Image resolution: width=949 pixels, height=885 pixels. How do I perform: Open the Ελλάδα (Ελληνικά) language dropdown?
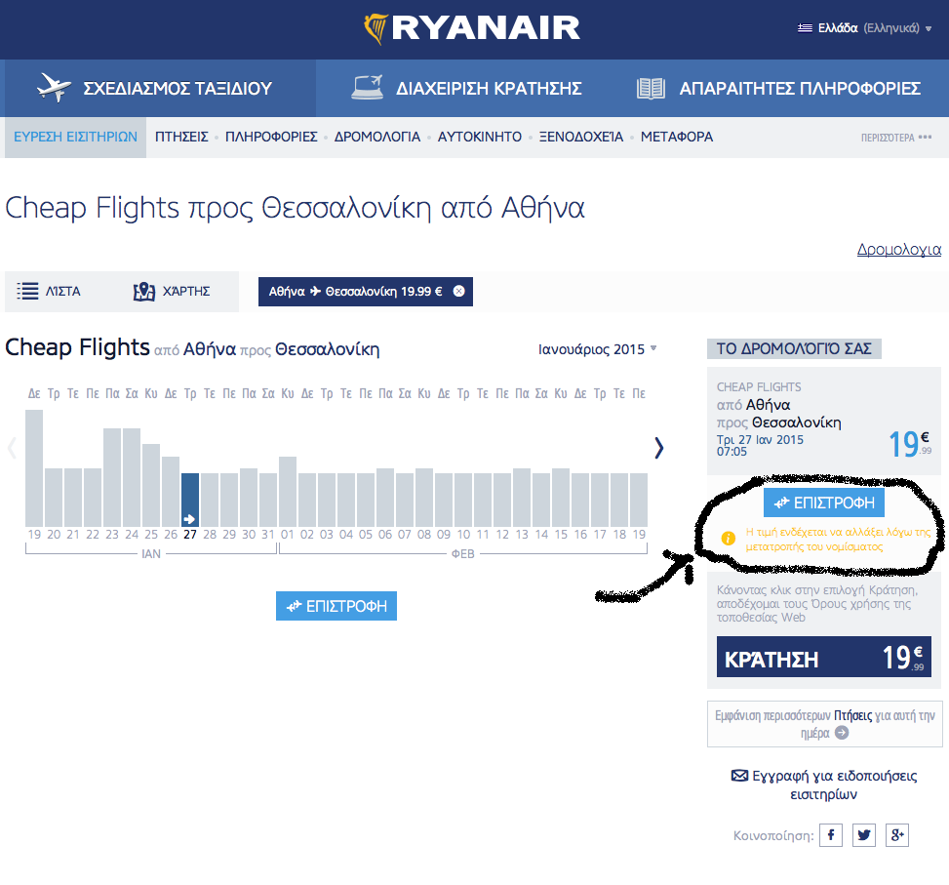click(x=865, y=28)
